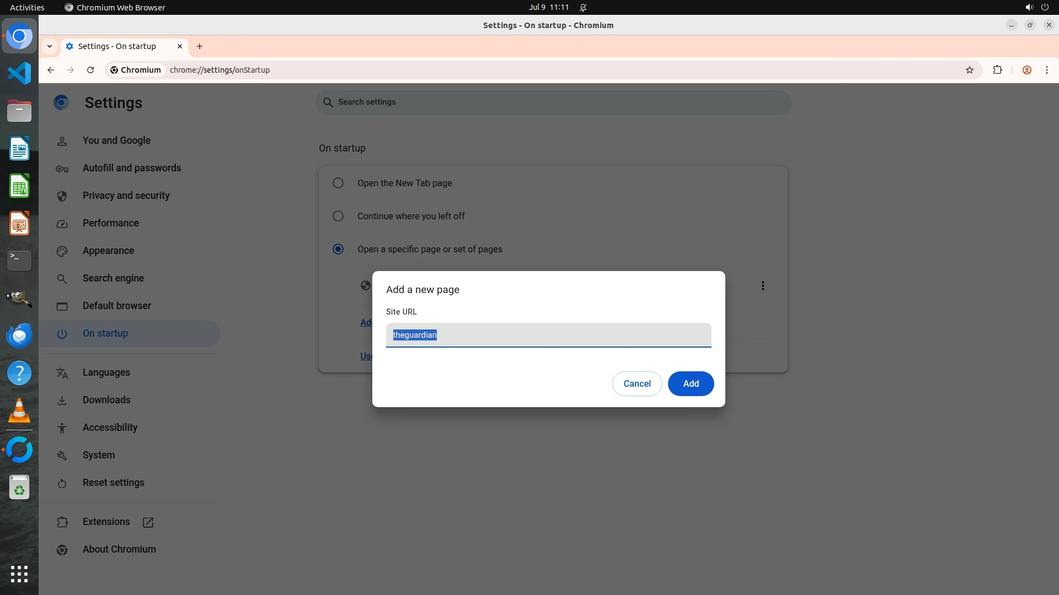Open the tab search dropdown arrow
Viewport: 1059px width, 595px height.
coord(50,46)
